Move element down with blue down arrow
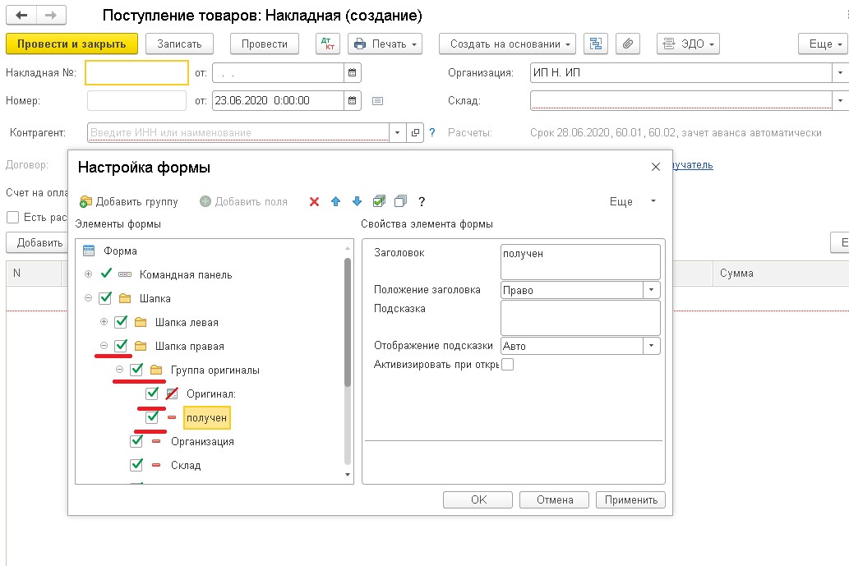The image size is (849, 566). 357,201
